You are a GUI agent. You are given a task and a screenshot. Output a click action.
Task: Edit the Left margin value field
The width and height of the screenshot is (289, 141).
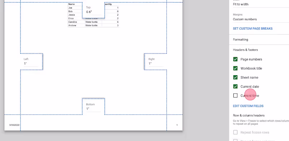pos(31,64)
